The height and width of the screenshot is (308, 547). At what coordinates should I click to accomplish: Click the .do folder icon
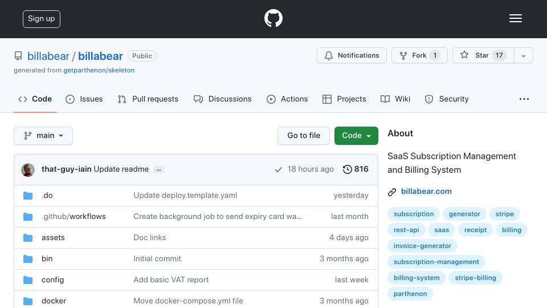(x=28, y=196)
